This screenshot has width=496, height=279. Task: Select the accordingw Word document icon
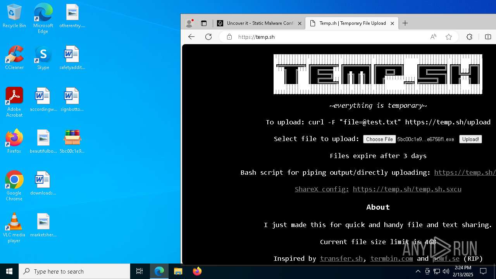[x=43, y=100]
